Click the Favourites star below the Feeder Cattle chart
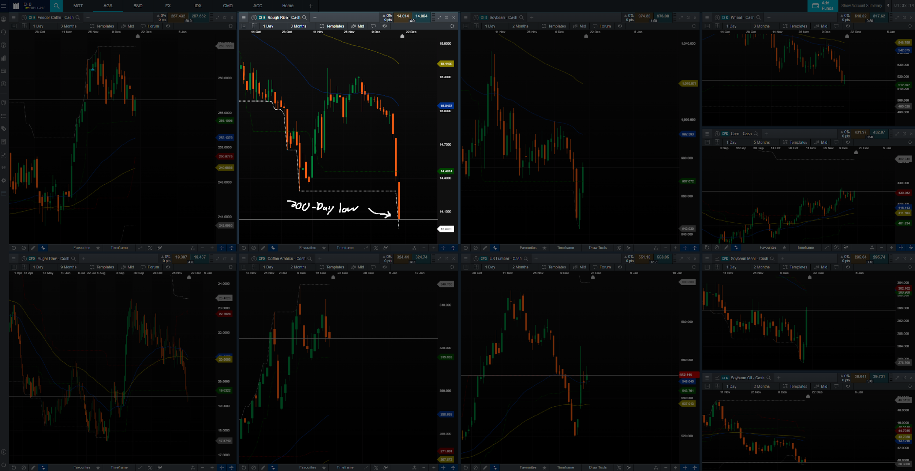 pos(98,248)
